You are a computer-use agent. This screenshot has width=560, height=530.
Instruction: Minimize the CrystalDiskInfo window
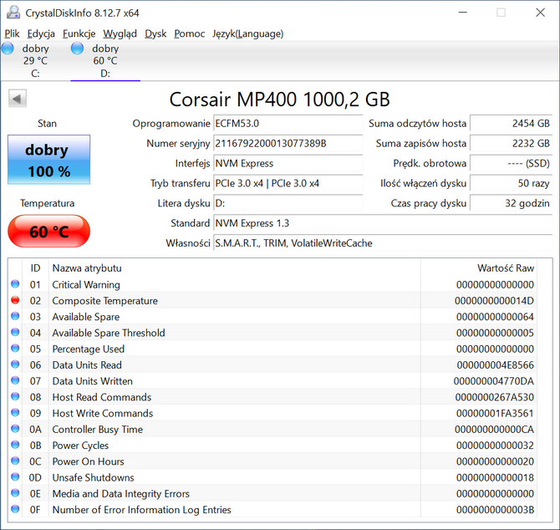(x=463, y=13)
